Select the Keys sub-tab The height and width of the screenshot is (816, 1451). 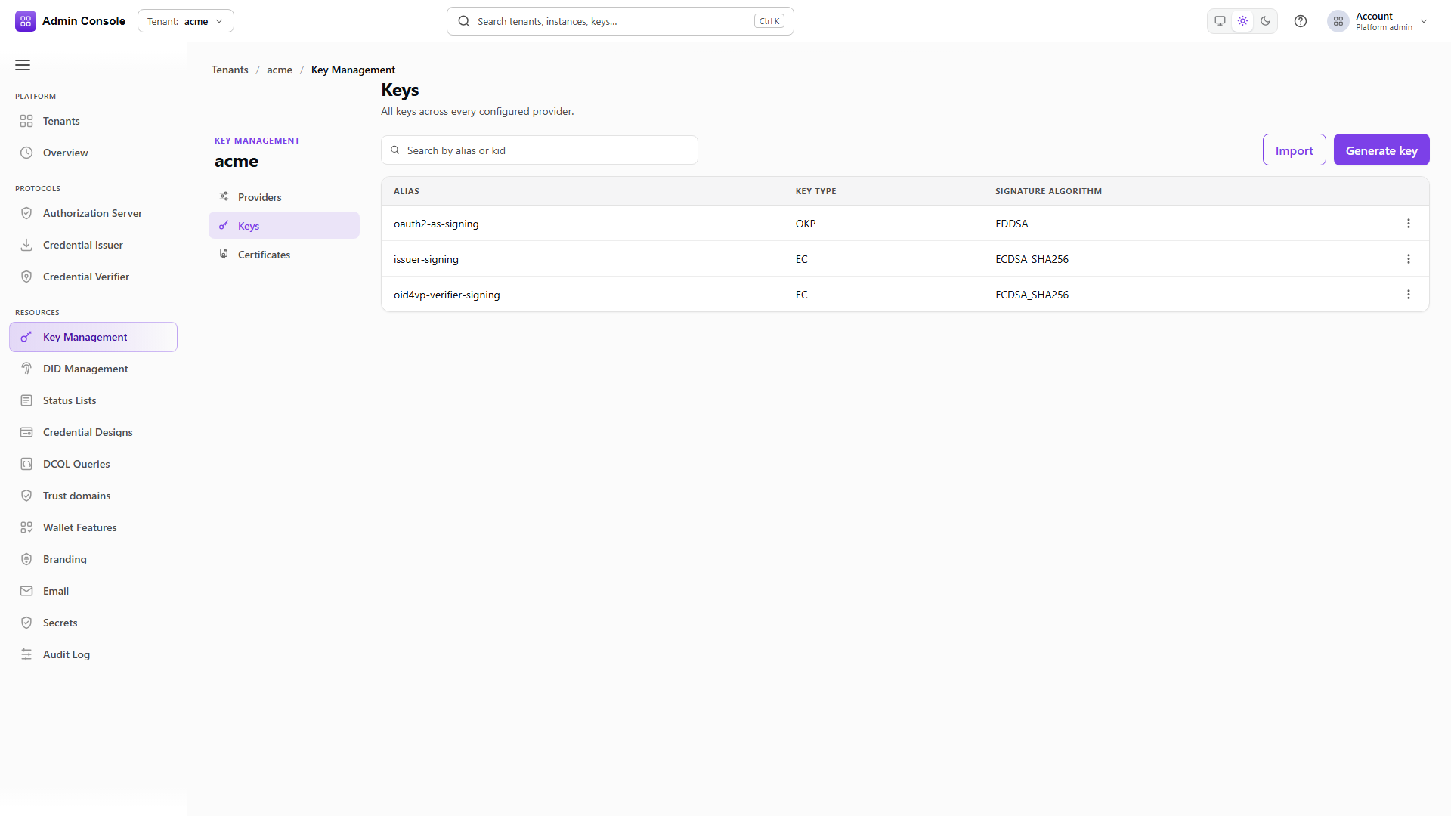click(284, 226)
